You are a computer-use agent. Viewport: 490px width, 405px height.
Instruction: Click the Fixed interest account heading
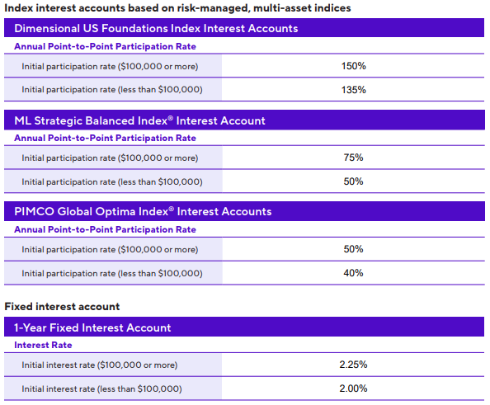[x=62, y=307]
